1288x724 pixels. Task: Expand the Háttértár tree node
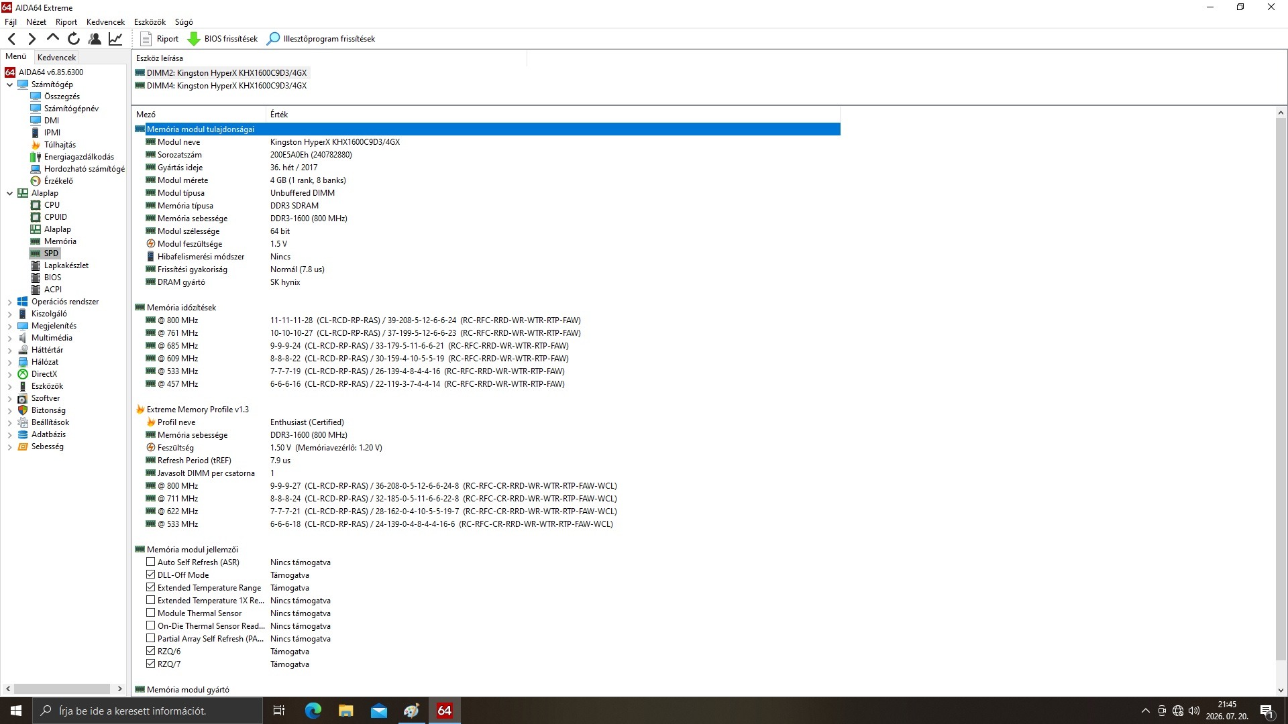click(x=9, y=350)
